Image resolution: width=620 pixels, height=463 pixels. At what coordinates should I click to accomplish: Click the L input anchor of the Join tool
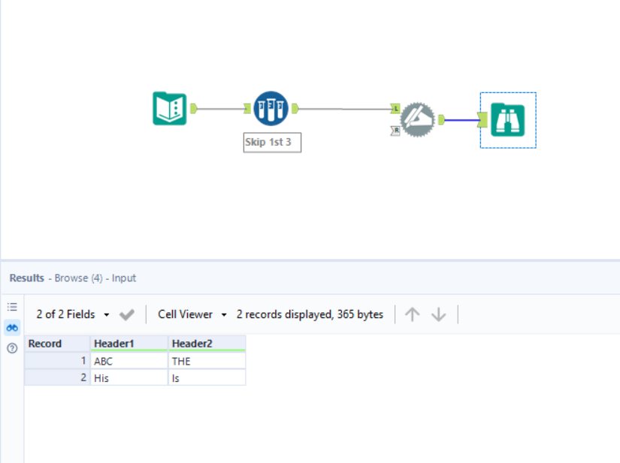(x=394, y=108)
